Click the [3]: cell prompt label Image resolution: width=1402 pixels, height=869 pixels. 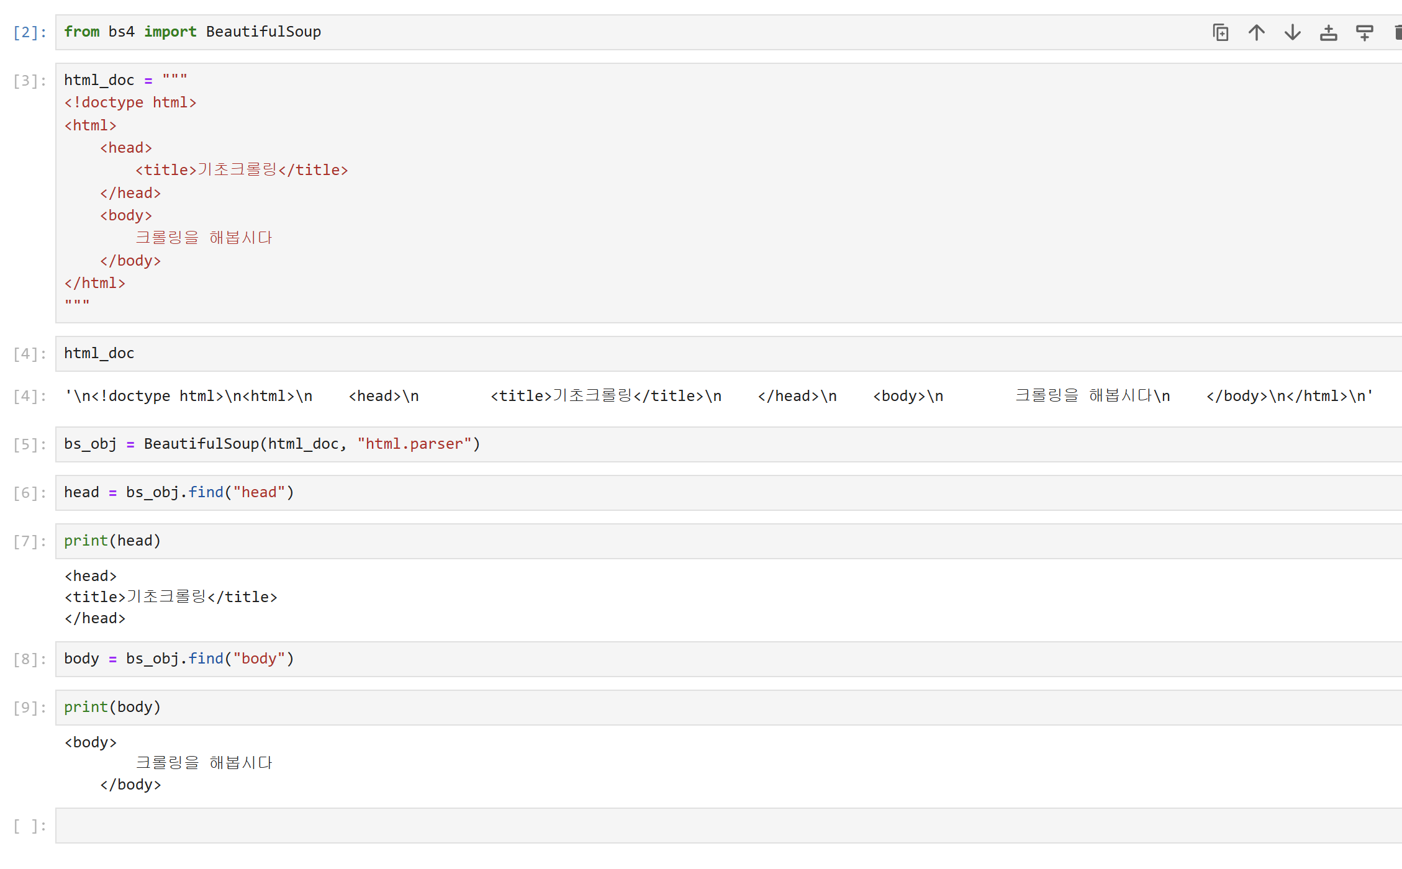[30, 81]
